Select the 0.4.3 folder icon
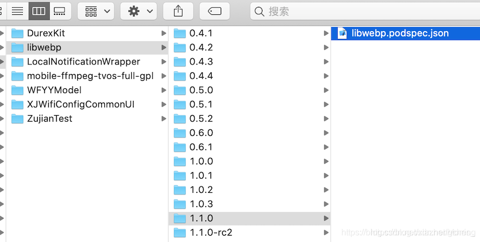480x242 pixels. 180,62
